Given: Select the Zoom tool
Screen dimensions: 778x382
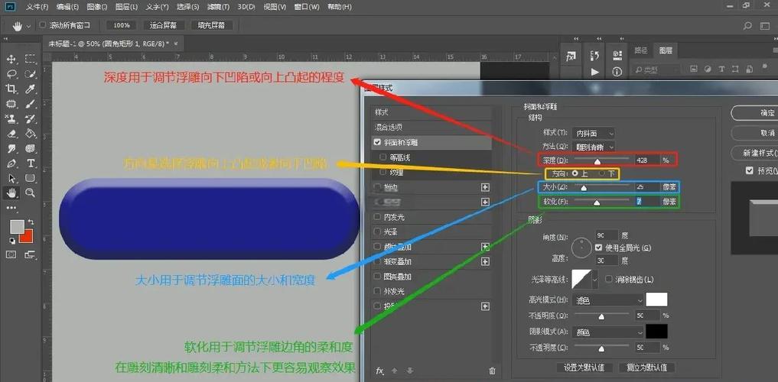Looking at the screenshot, I should click(x=31, y=193).
